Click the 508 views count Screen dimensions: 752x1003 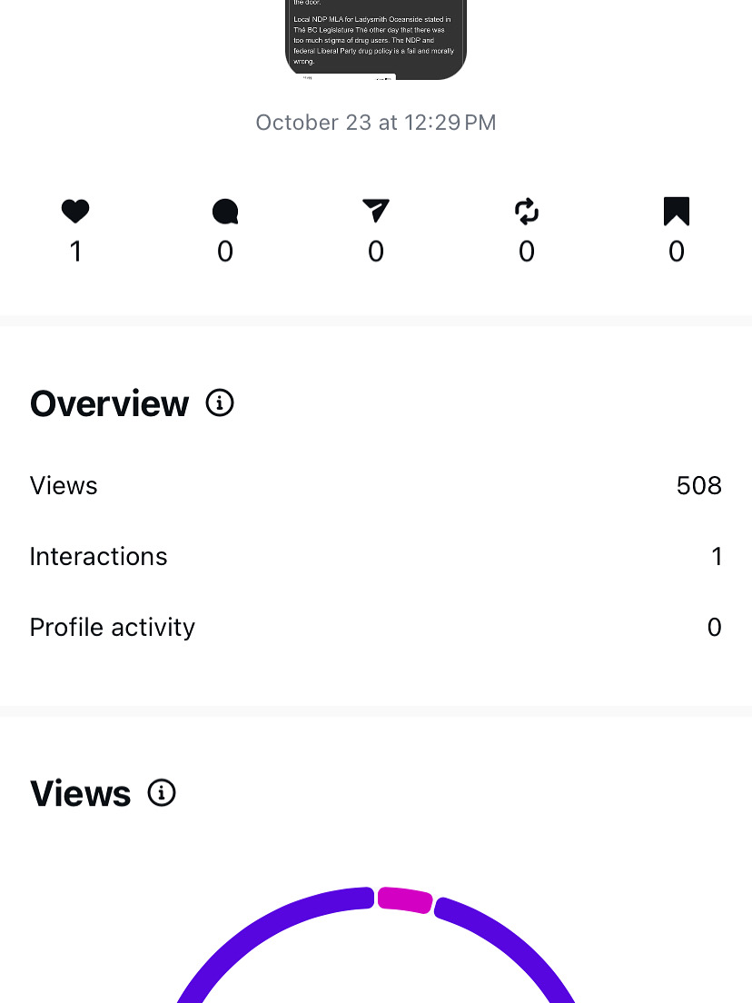coord(698,486)
